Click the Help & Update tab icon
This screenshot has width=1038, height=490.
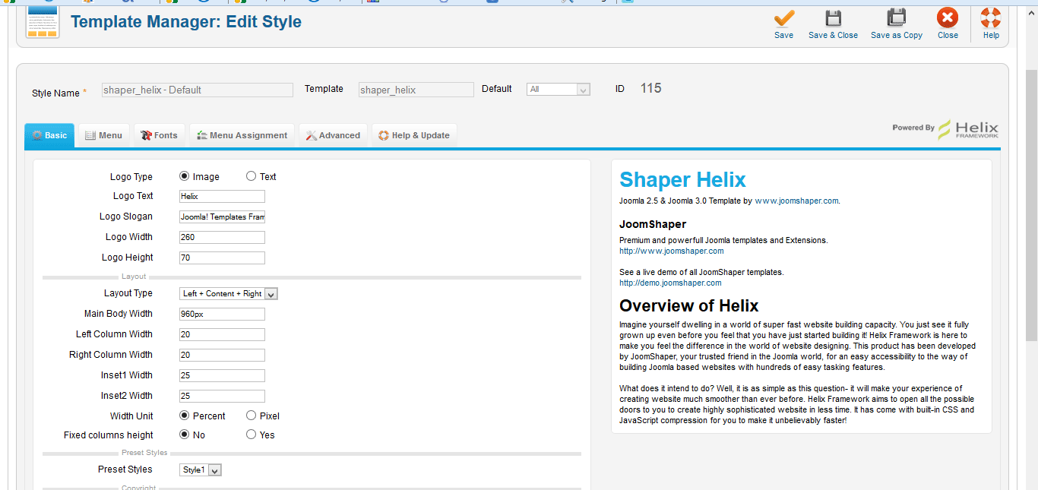click(x=384, y=135)
